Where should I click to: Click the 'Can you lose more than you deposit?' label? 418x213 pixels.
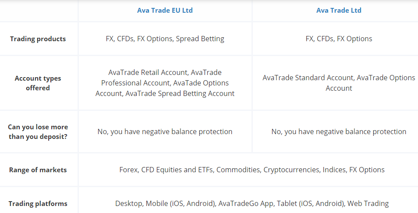[38, 131]
